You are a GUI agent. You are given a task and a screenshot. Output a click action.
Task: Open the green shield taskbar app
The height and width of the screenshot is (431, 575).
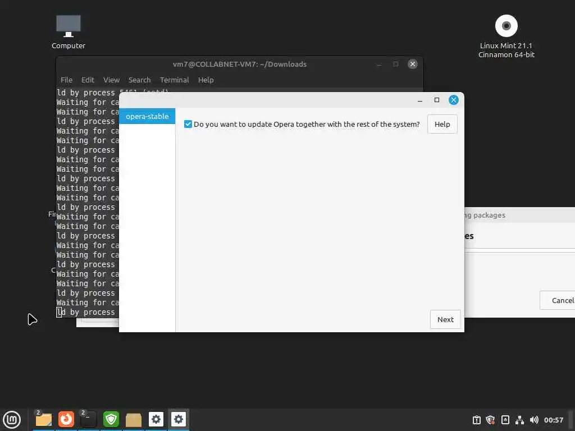tap(111, 419)
